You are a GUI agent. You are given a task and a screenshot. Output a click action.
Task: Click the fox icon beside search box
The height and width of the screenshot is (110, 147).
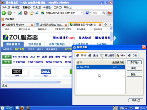coord(109,13)
